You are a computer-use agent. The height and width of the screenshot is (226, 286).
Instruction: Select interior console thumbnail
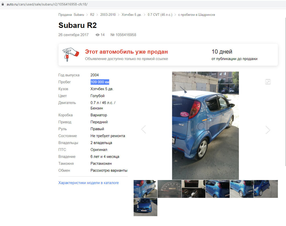point(194,189)
